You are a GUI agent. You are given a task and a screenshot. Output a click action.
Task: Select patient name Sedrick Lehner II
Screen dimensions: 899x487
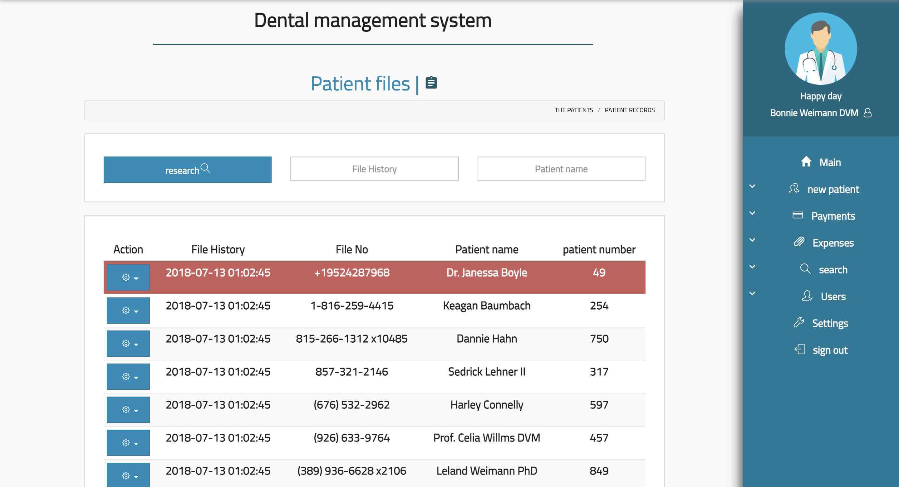pos(487,372)
